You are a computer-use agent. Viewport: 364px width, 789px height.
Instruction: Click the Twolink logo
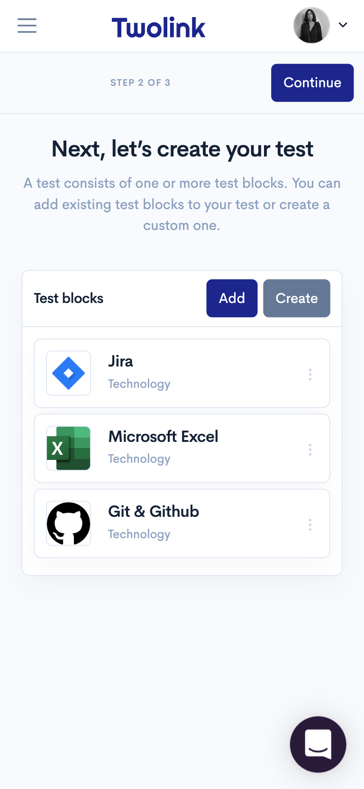click(x=158, y=28)
